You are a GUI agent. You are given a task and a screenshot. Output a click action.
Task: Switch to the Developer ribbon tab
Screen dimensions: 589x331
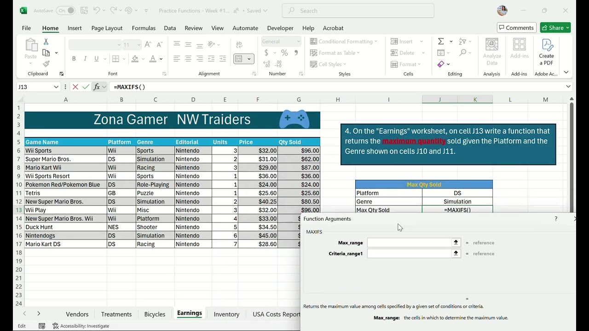(x=280, y=28)
